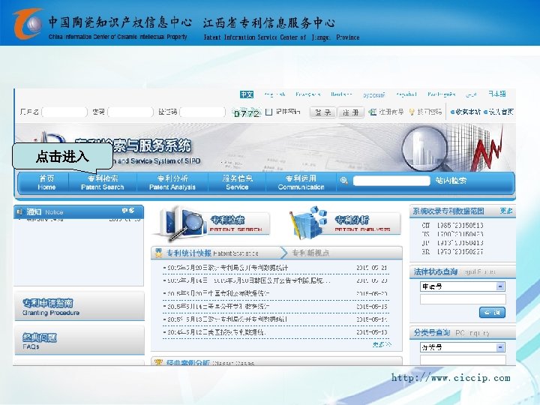This screenshot has width=540, height=405.
Task: Click the username input field
Action: (x=64, y=112)
